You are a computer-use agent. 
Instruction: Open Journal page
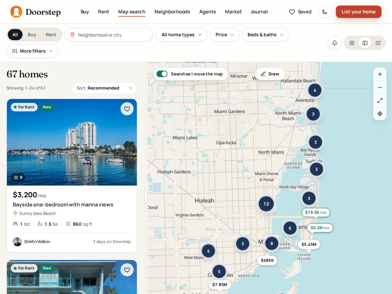[x=259, y=12]
